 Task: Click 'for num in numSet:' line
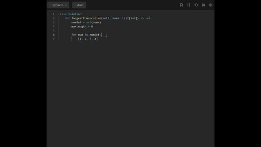[86, 35]
